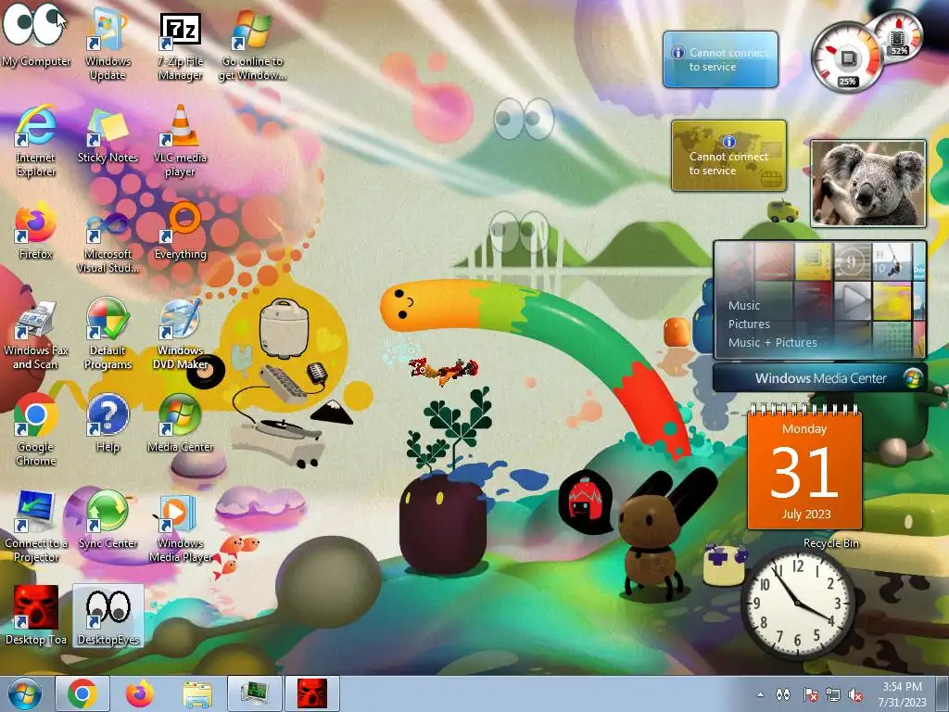Click Chrome in the taskbar
The image size is (949, 712).
point(82,693)
